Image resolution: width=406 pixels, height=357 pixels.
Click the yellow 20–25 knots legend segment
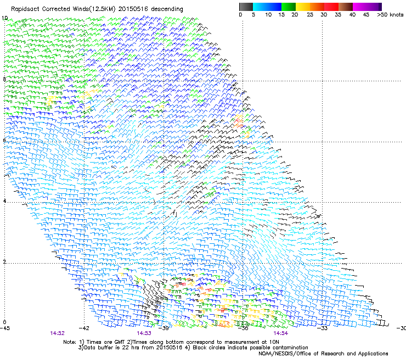click(x=303, y=7)
